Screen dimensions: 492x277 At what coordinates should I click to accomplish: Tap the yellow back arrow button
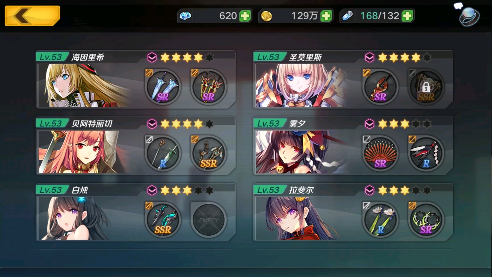tap(32, 16)
